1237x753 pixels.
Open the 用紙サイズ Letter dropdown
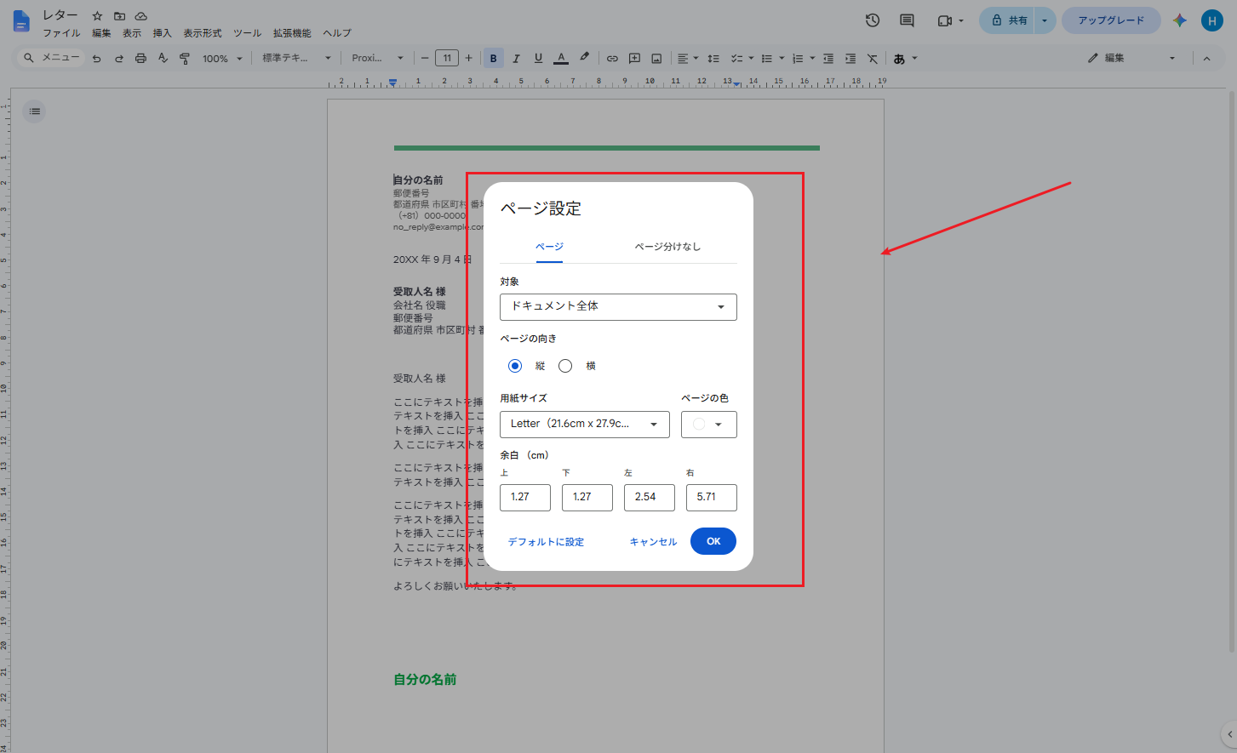click(585, 425)
